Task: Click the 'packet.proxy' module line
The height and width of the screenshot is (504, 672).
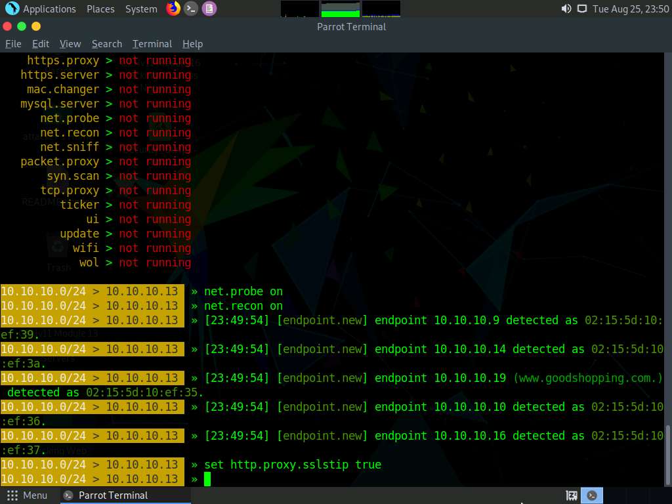Action: pyautogui.click(x=106, y=161)
